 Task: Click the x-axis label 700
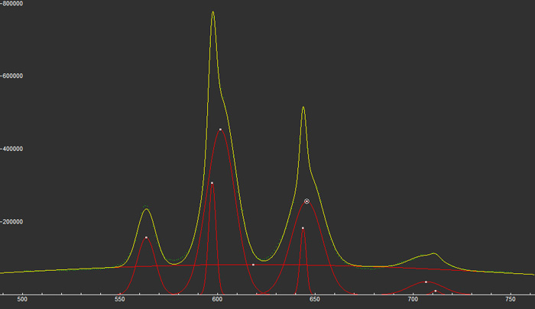click(x=413, y=299)
